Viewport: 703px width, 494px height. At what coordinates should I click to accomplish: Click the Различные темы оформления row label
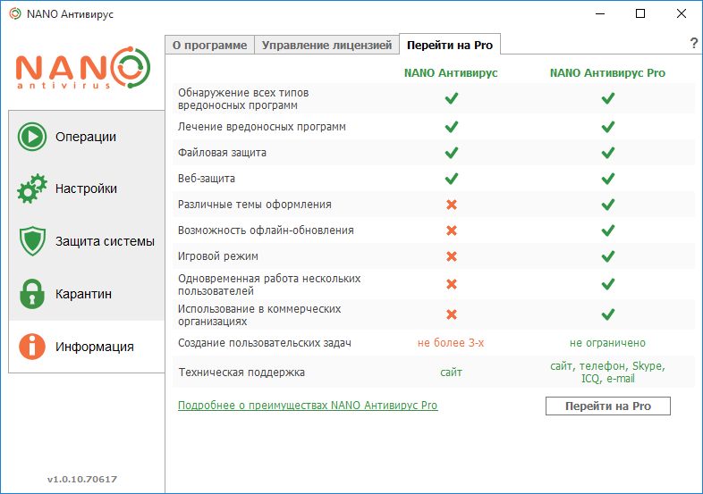pos(255,205)
